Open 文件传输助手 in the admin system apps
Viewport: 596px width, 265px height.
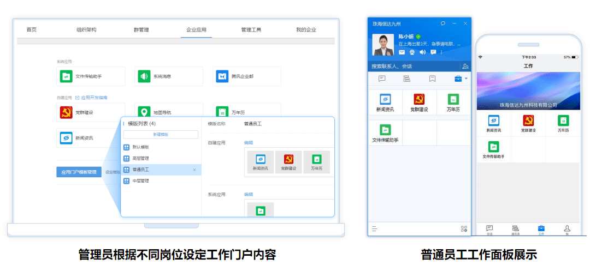(x=91, y=76)
